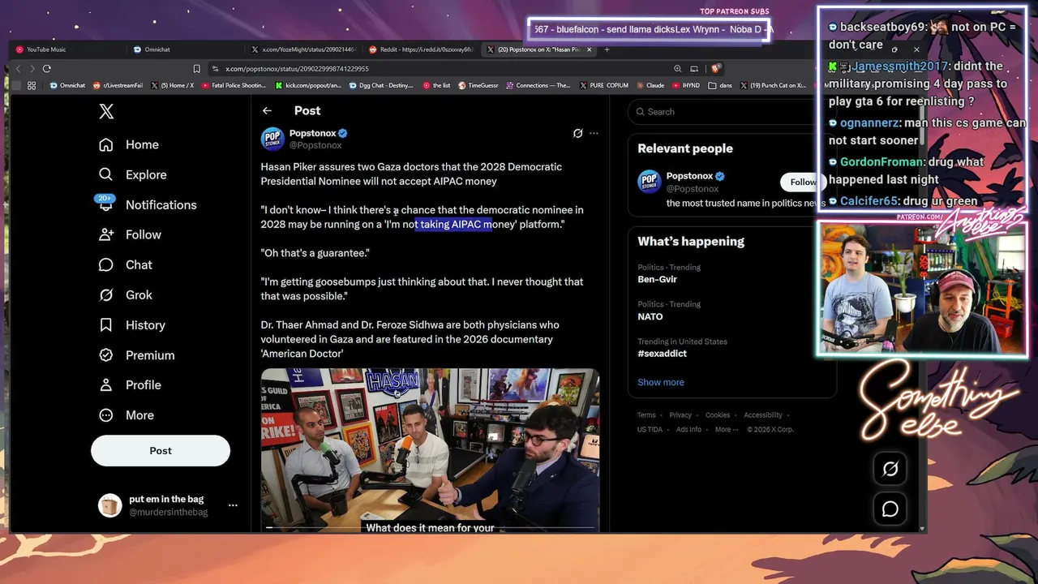The height and width of the screenshot is (584, 1038).
Task: Open the #sexaddict trending topic
Action: point(662,354)
